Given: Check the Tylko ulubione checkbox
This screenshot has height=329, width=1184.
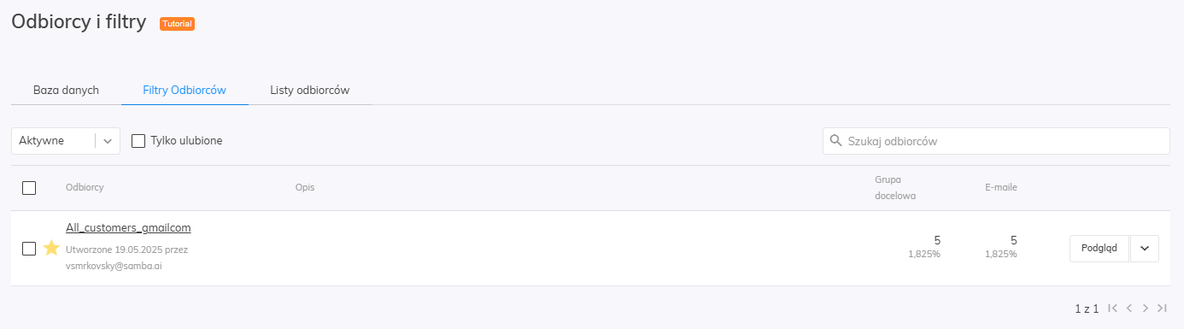Looking at the screenshot, I should (x=138, y=141).
